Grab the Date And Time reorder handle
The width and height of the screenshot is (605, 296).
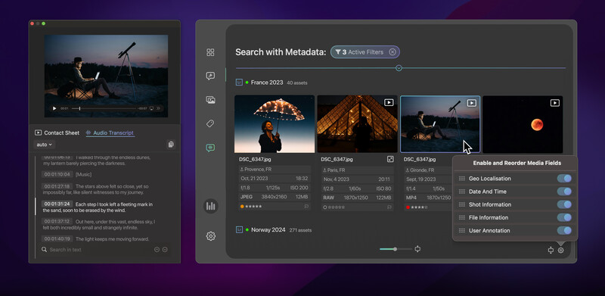(x=462, y=192)
